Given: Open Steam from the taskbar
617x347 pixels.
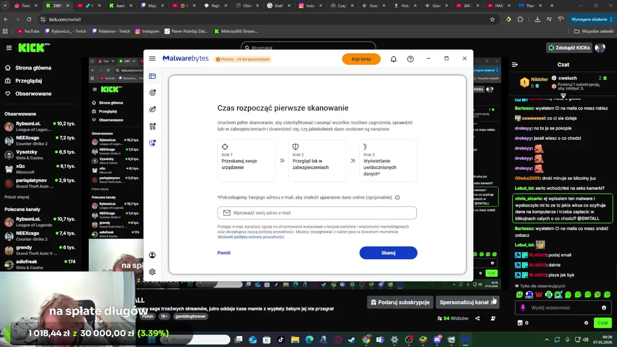Looking at the screenshot, I should tap(352, 340).
